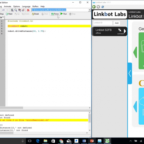Click the Add button next to Linkbot ID
The width and height of the screenshot is (144, 144).
pyautogui.click(x=117, y=23)
